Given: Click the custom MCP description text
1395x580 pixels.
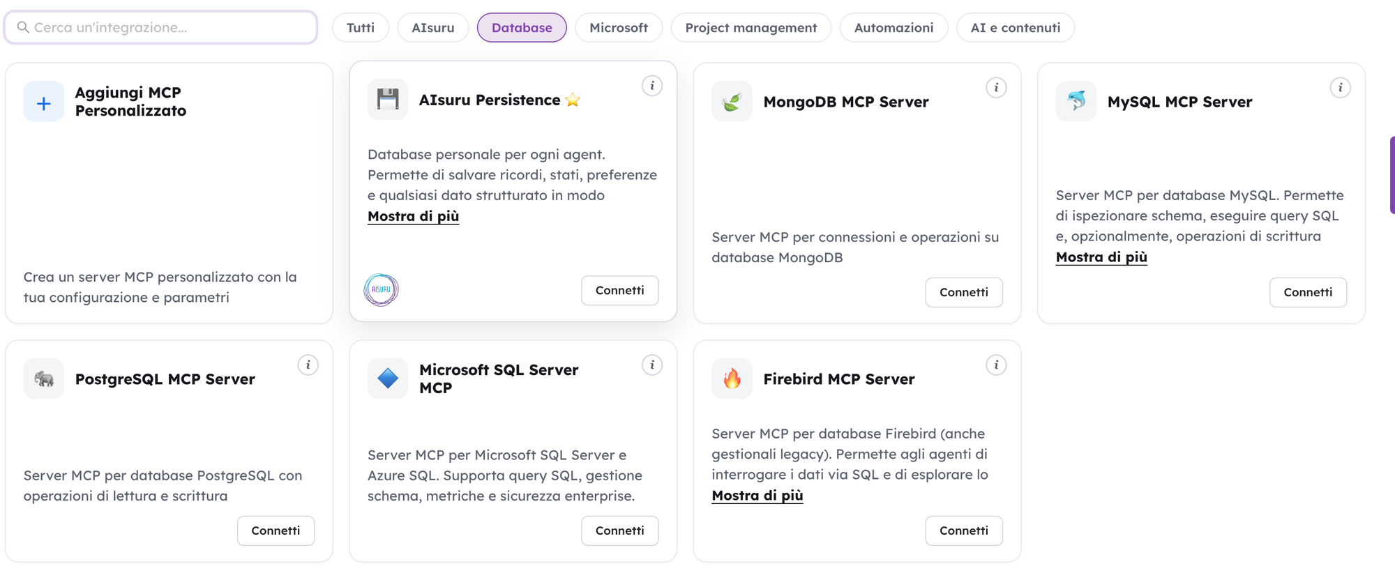Looking at the screenshot, I should pyautogui.click(x=160, y=287).
